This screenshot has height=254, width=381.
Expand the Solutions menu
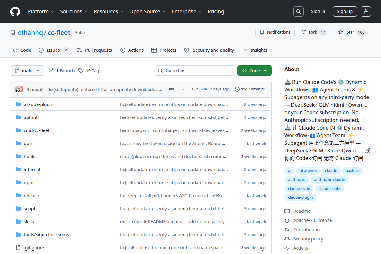click(74, 11)
